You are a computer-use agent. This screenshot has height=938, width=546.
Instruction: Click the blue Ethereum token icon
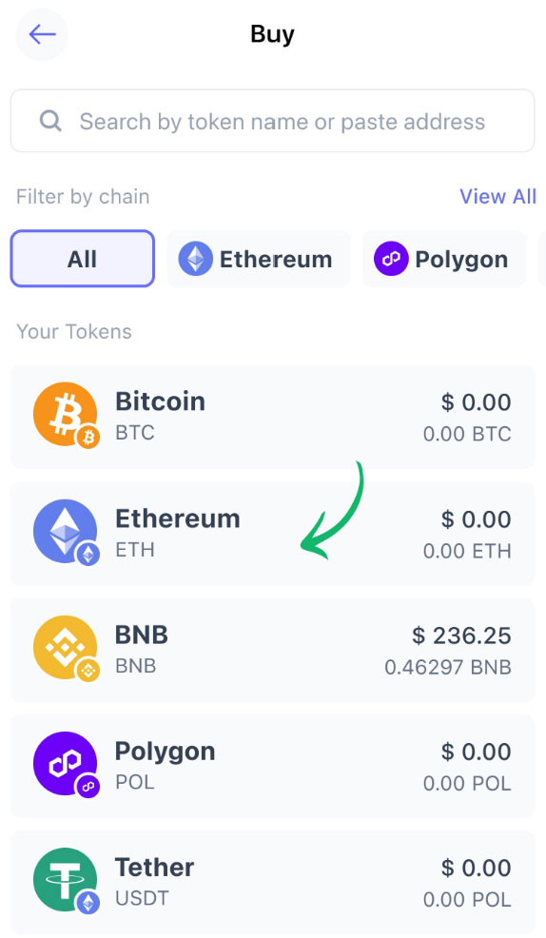click(66, 532)
